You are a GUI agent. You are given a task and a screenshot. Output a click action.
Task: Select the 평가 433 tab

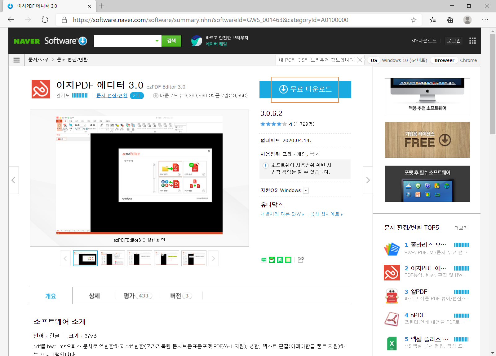(x=138, y=296)
